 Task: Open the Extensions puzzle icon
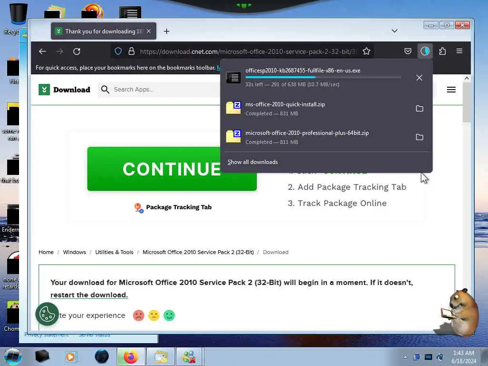tap(442, 51)
